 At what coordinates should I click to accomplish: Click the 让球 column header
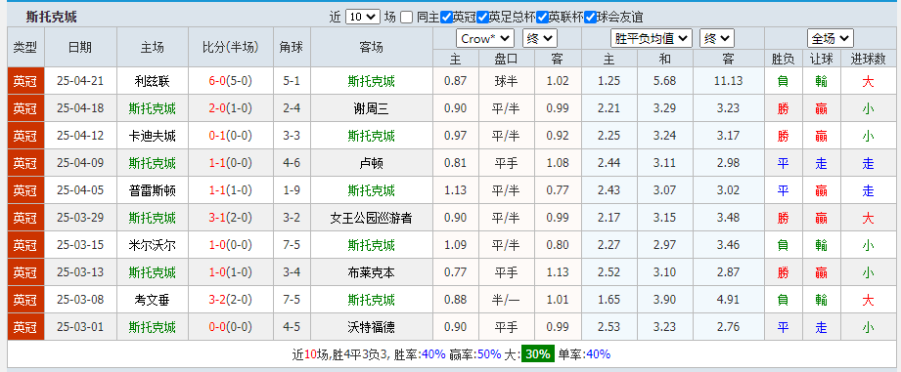[821, 59]
